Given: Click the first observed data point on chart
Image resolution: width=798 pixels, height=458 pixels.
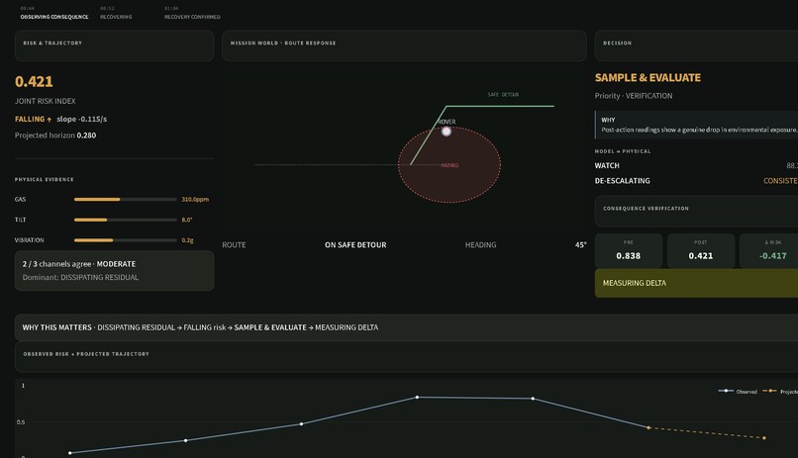Looking at the screenshot, I should pyautogui.click(x=69, y=453).
